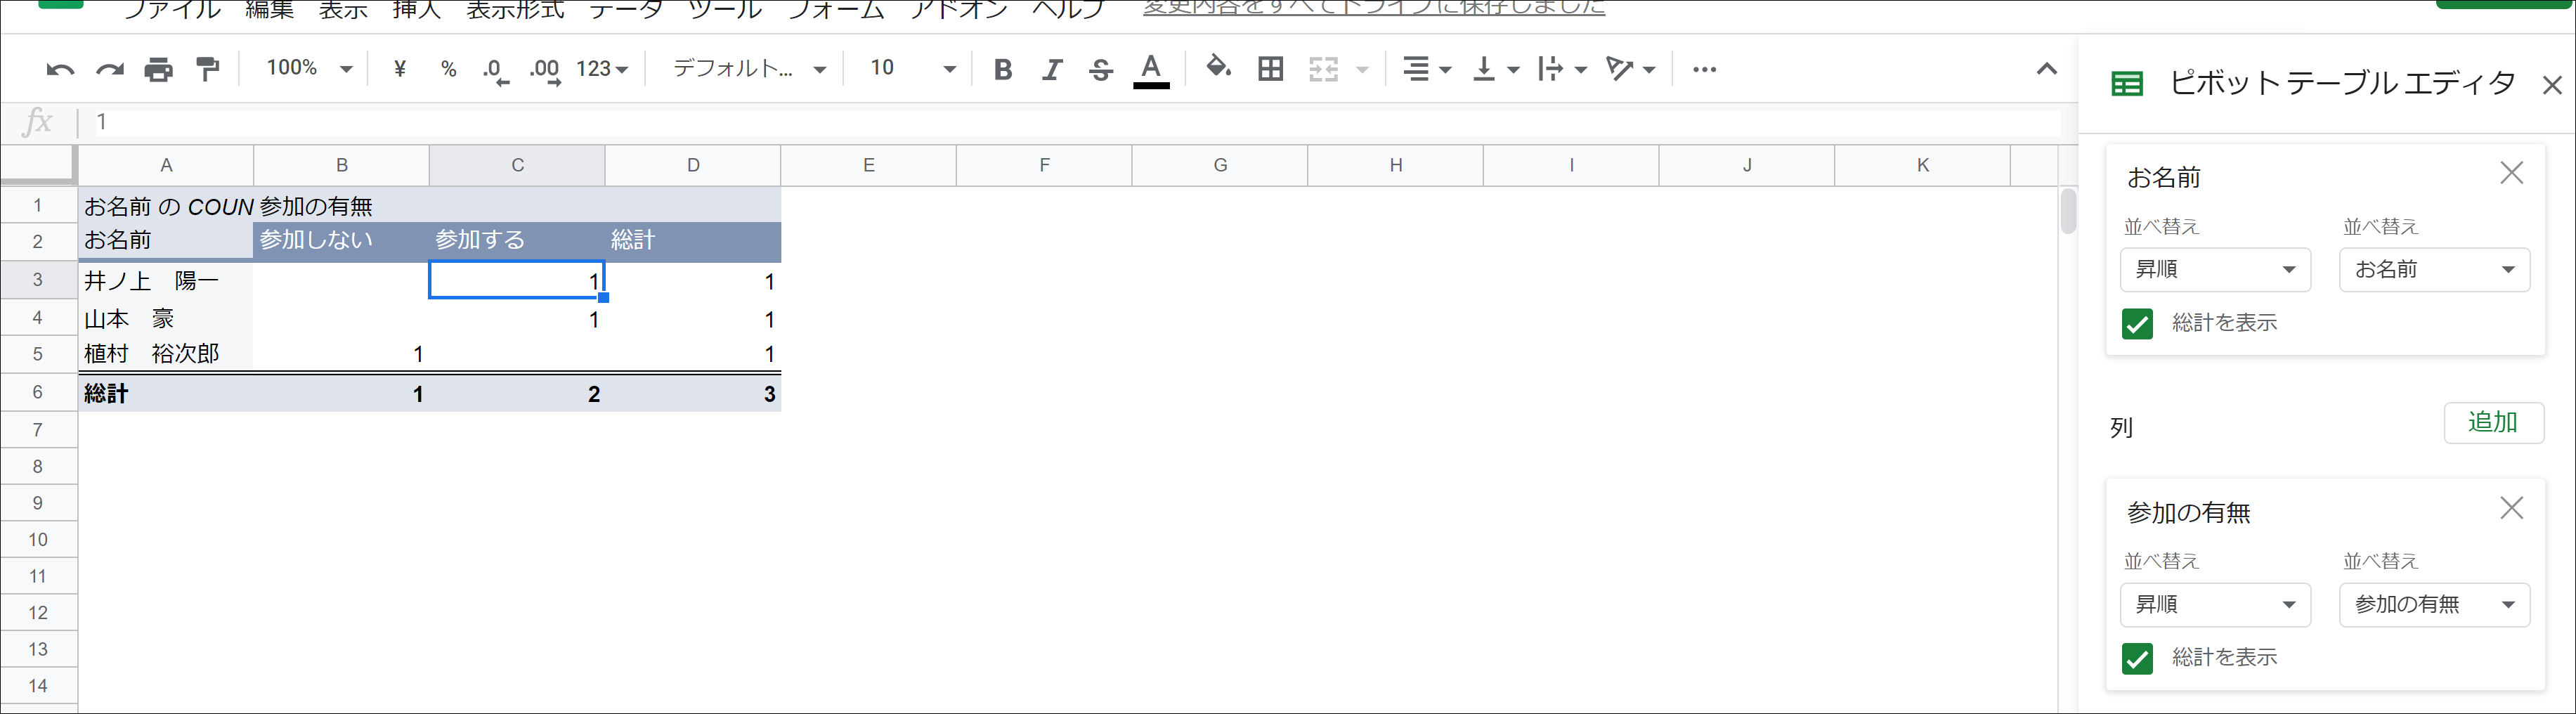Image resolution: width=2576 pixels, height=714 pixels.
Task: Open お名前 sort-by dropdown
Action: (x=2434, y=270)
